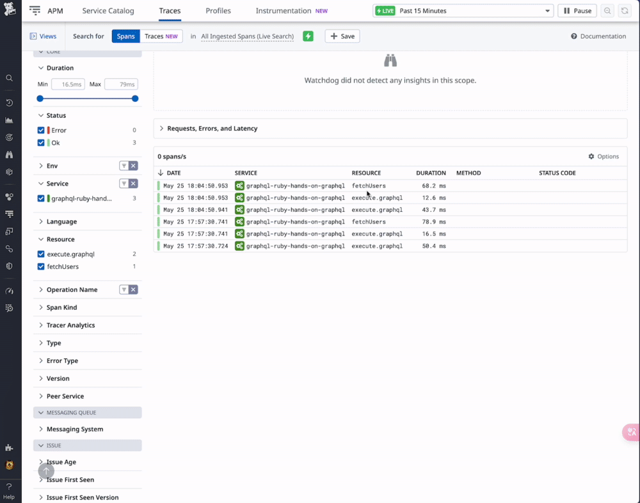This screenshot has width=640, height=503.
Task: Switch search to Traces NEW
Action: 161,36
